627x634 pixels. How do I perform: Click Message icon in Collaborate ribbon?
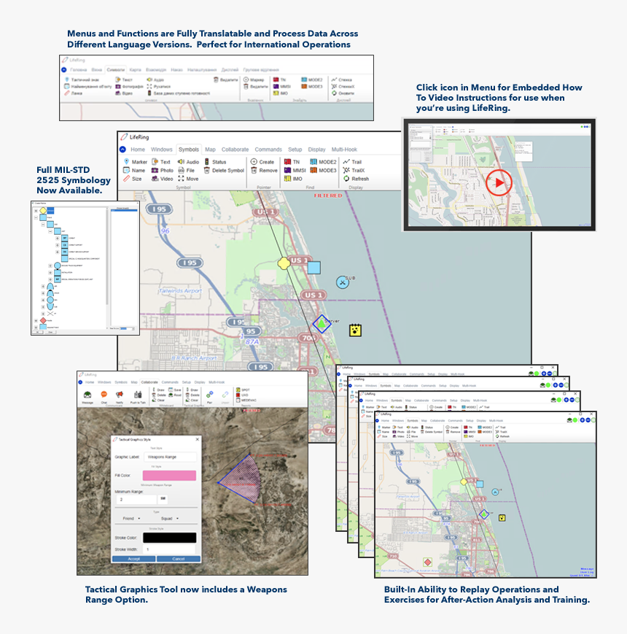tap(87, 395)
